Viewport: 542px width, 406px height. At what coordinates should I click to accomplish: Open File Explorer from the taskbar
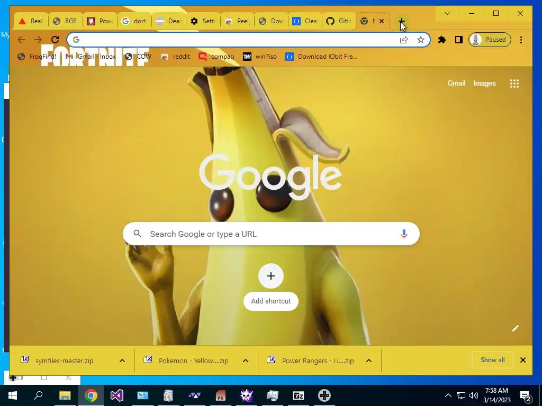coord(65,395)
